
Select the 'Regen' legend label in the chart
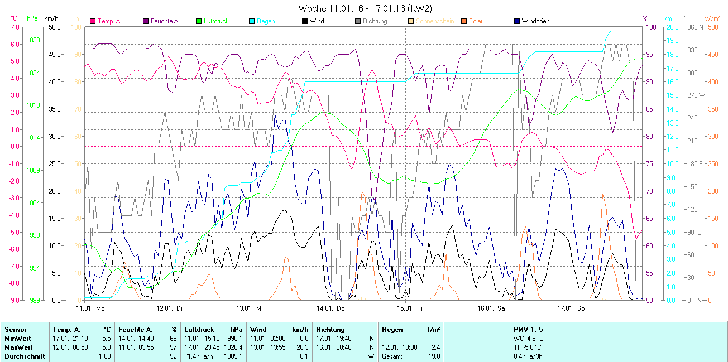click(x=266, y=21)
